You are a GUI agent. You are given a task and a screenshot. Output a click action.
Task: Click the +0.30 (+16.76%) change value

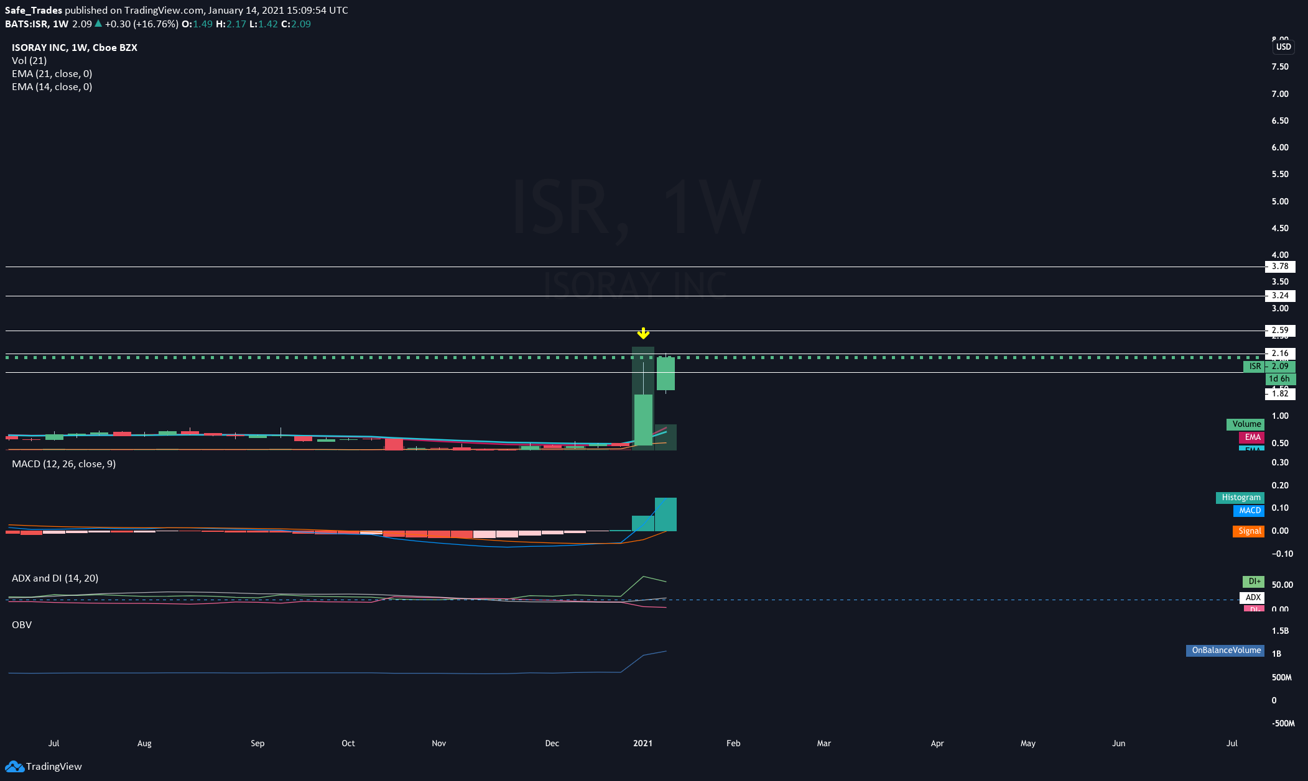(141, 24)
